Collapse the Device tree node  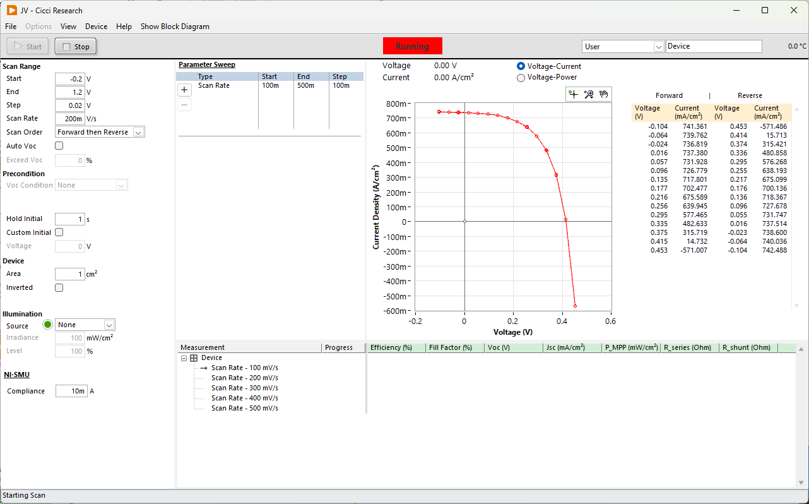click(x=184, y=358)
